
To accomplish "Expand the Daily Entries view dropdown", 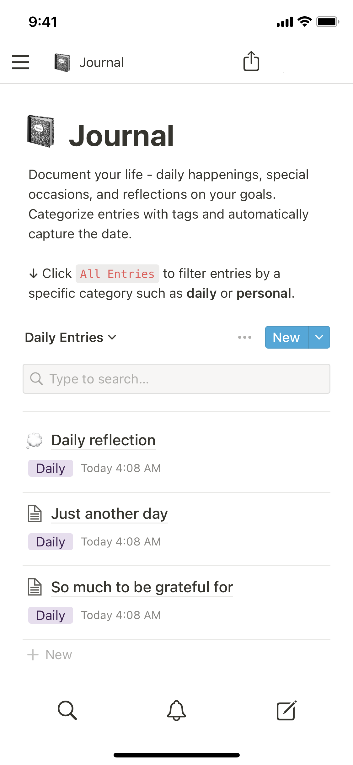I will click(71, 338).
